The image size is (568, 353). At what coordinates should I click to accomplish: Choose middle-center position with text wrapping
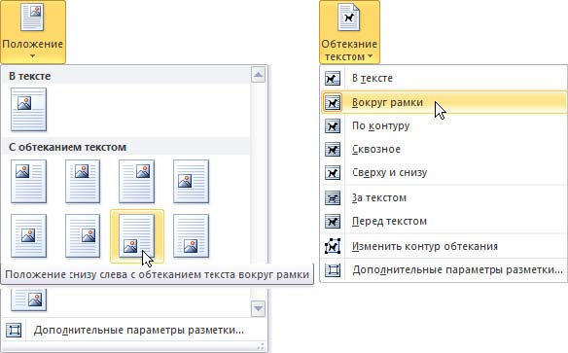28,235
